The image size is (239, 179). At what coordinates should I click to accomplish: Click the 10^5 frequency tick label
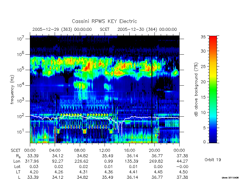(21, 70)
